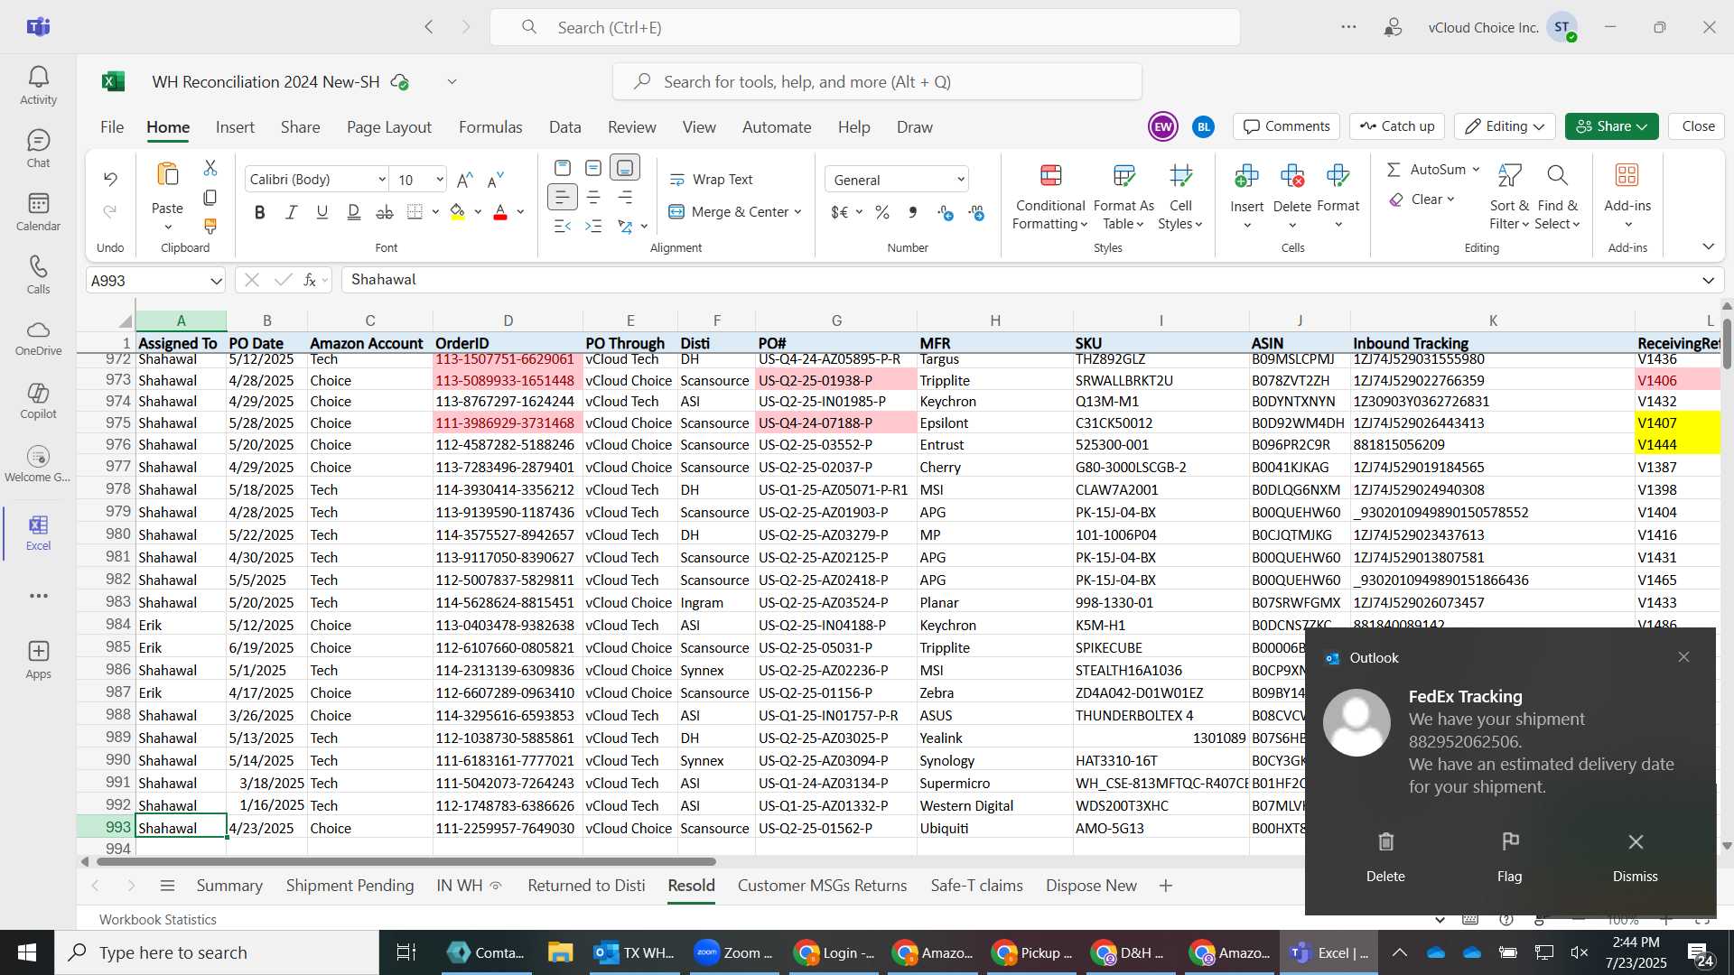Flag the FedEx Tracking email notification
The height and width of the screenshot is (975, 1734).
tap(1509, 857)
